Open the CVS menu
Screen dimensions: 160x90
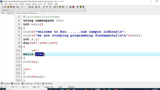tap(44, 4)
